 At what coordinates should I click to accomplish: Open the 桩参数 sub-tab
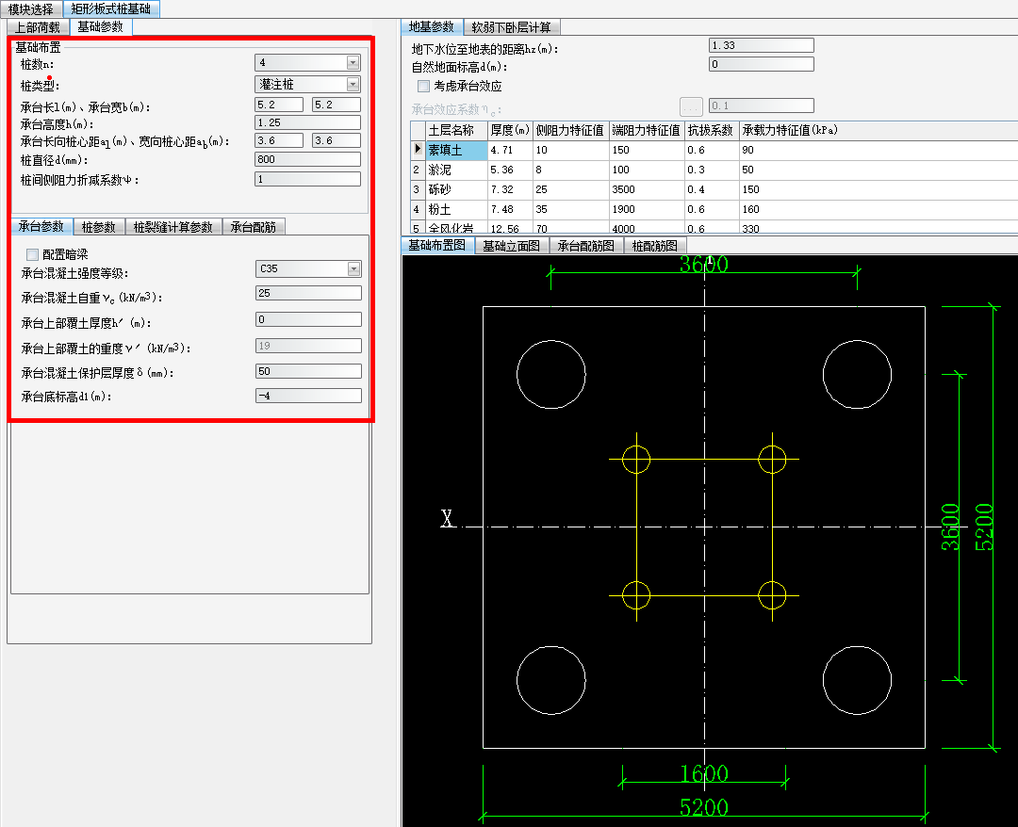(x=98, y=227)
